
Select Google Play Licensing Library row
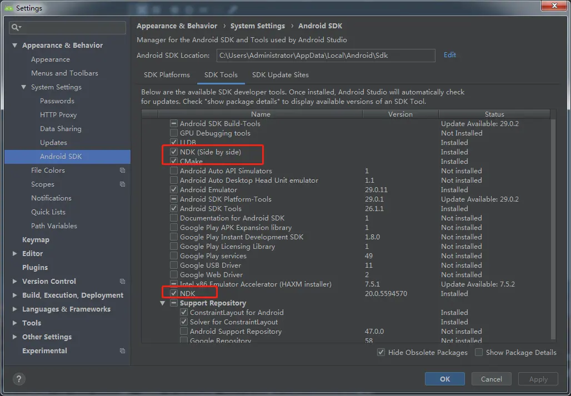tap(346, 247)
